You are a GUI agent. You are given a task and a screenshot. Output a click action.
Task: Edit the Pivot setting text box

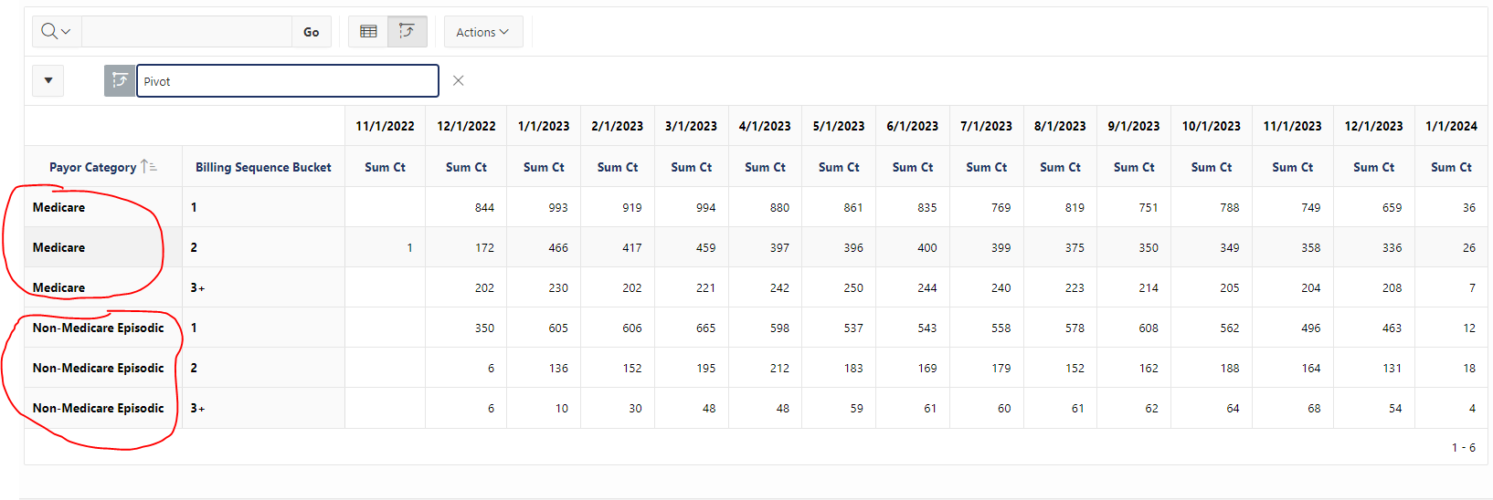[288, 81]
